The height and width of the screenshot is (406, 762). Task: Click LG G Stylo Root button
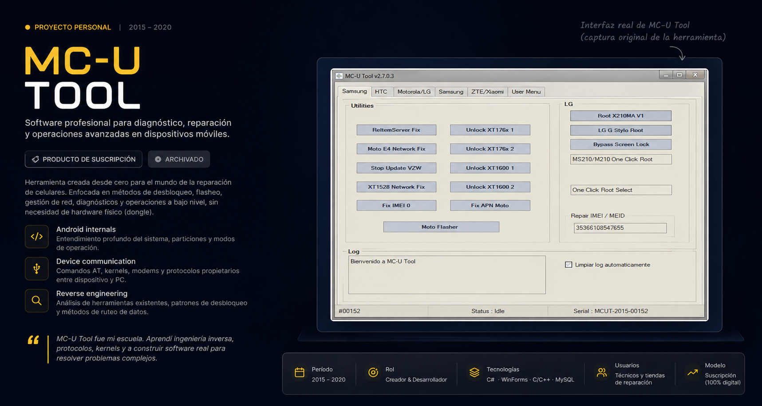(x=621, y=130)
